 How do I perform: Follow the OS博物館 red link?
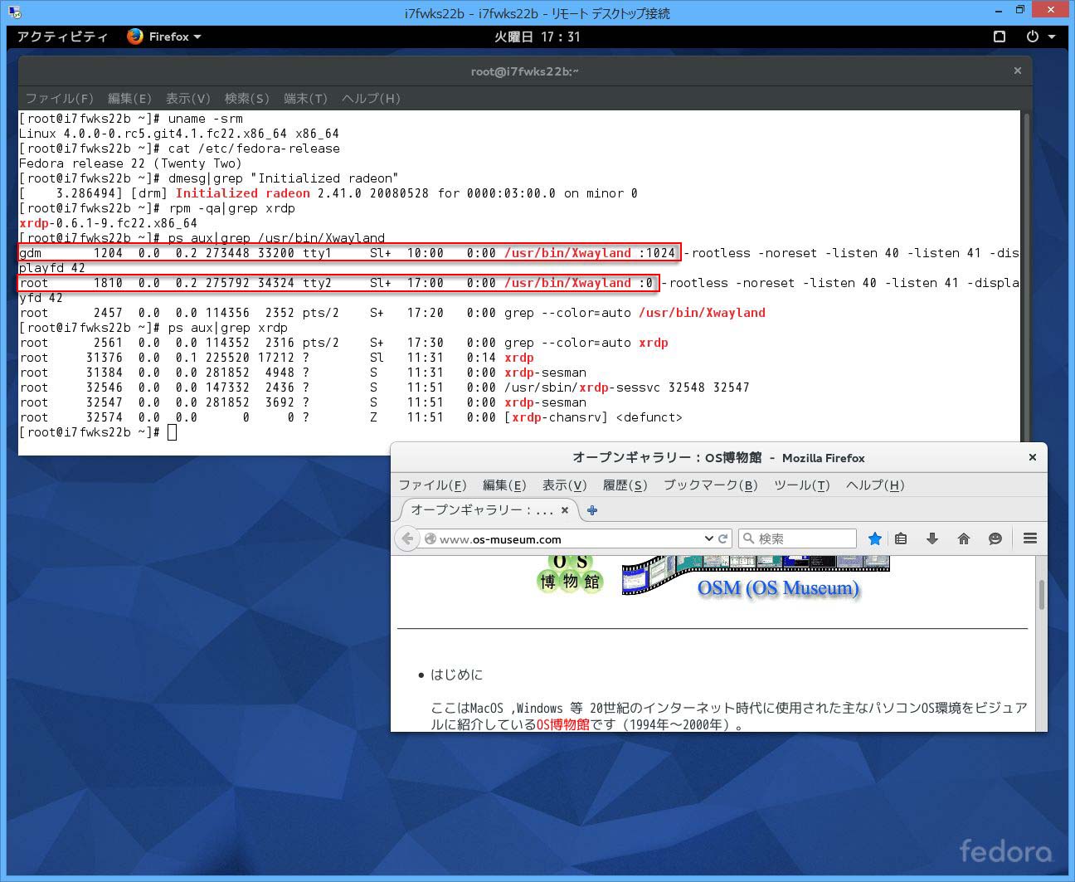(562, 724)
